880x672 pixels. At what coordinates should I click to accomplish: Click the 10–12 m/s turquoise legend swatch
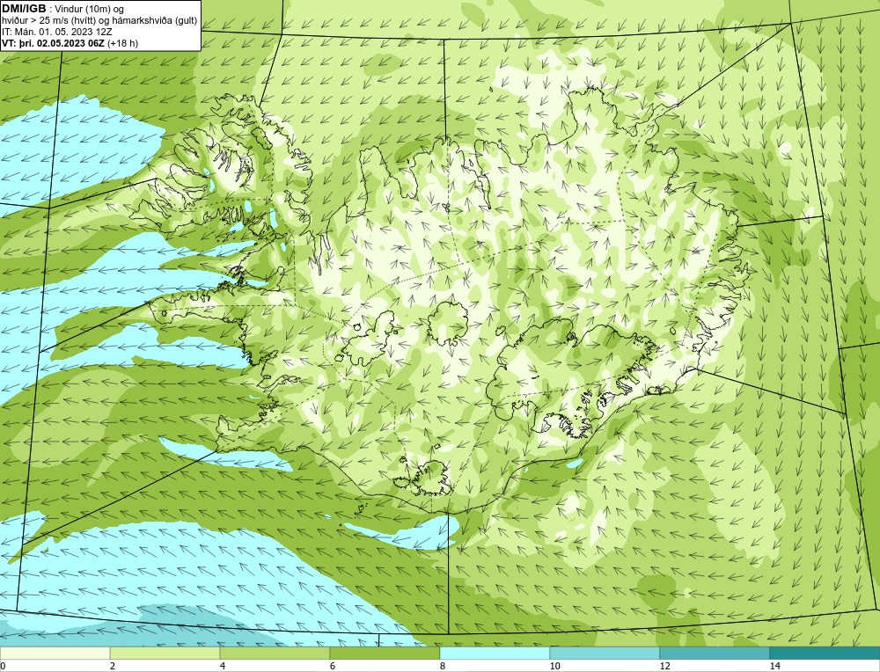[605, 653]
